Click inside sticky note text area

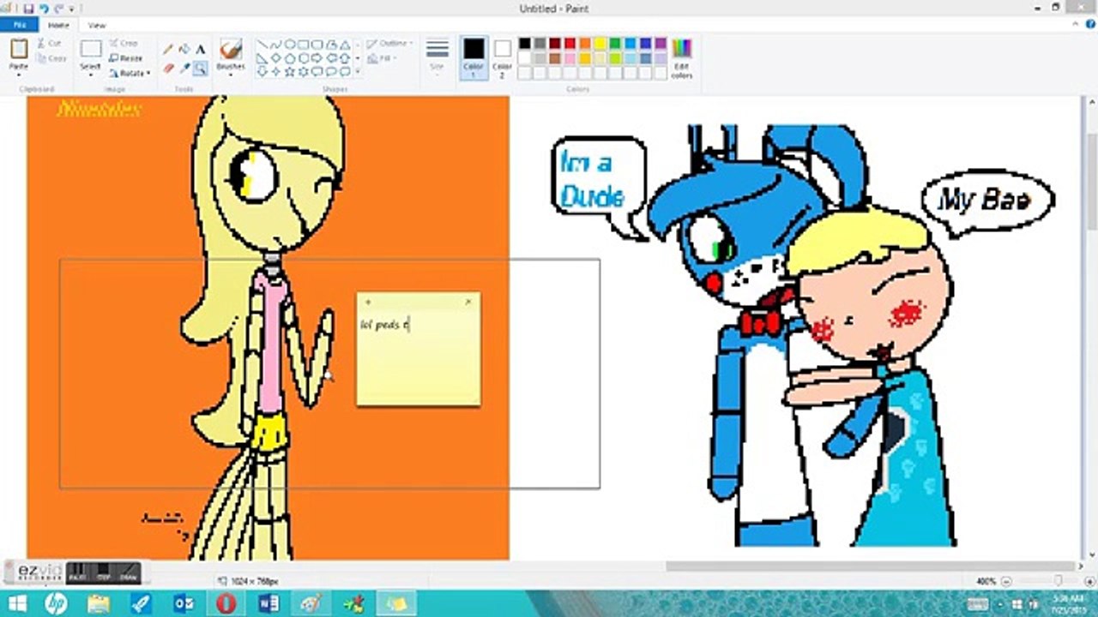coord(419,356)
